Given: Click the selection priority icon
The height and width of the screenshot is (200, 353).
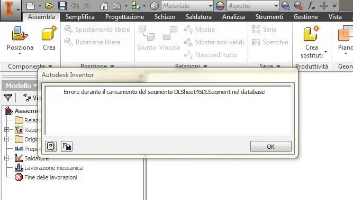Looking at the screenshot, I should (136, 6).
